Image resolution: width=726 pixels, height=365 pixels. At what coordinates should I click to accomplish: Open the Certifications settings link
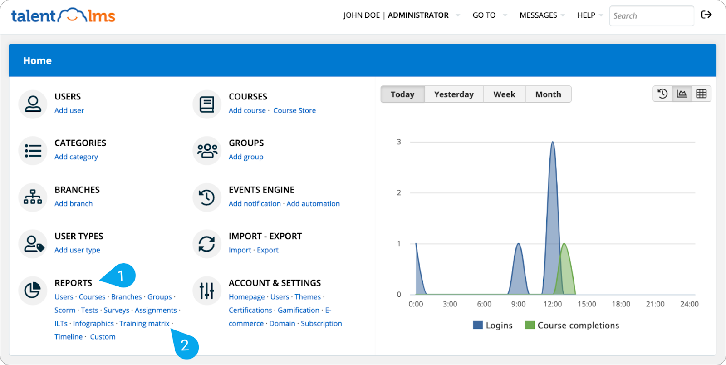250,310
